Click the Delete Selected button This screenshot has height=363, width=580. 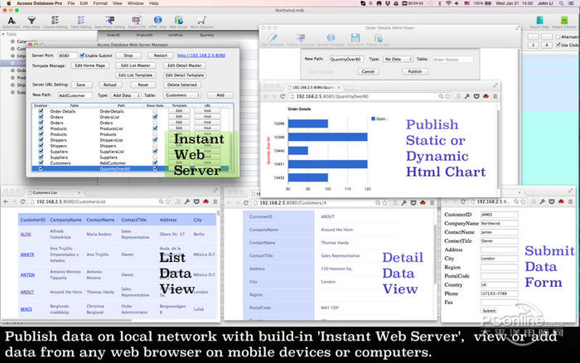(182, 85)
